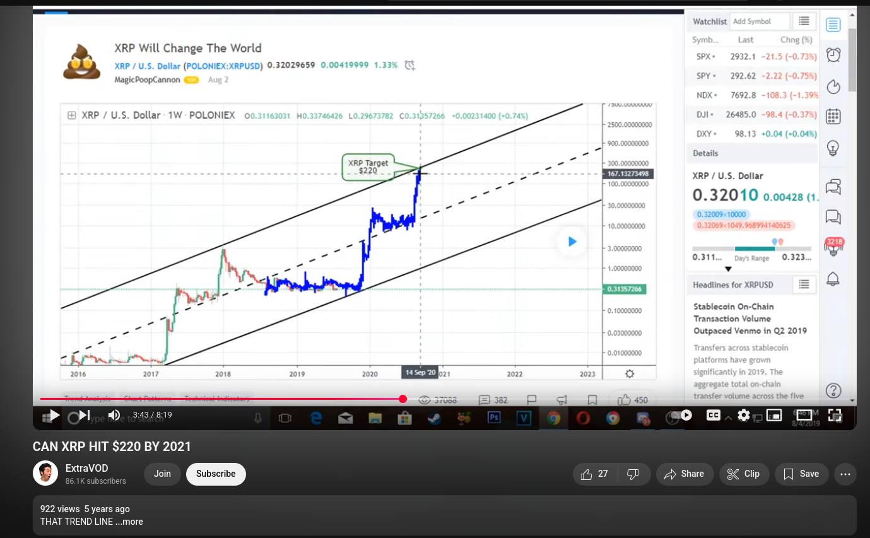Open chart settings gear near the date axis

pyautogui.click(x=629, y=373)
